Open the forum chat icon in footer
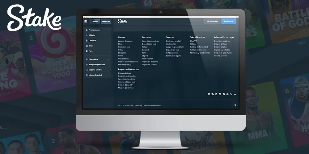The width and height of the screenshot is (309, 154). coord(213,94)
